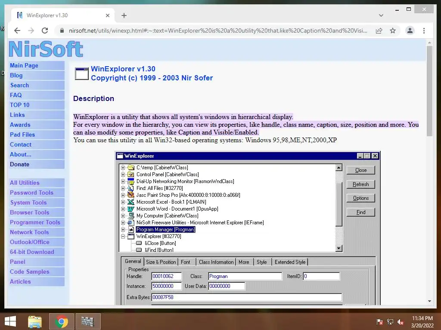Click the network tray icon
This screenshot has width=441, height=330.
tap(390, 322)
